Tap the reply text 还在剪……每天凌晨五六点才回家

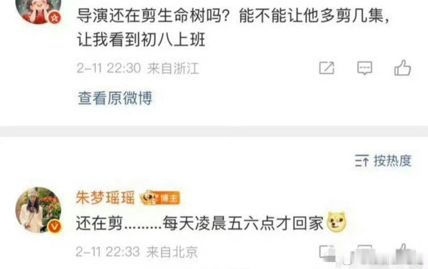(x=200, y=223)
